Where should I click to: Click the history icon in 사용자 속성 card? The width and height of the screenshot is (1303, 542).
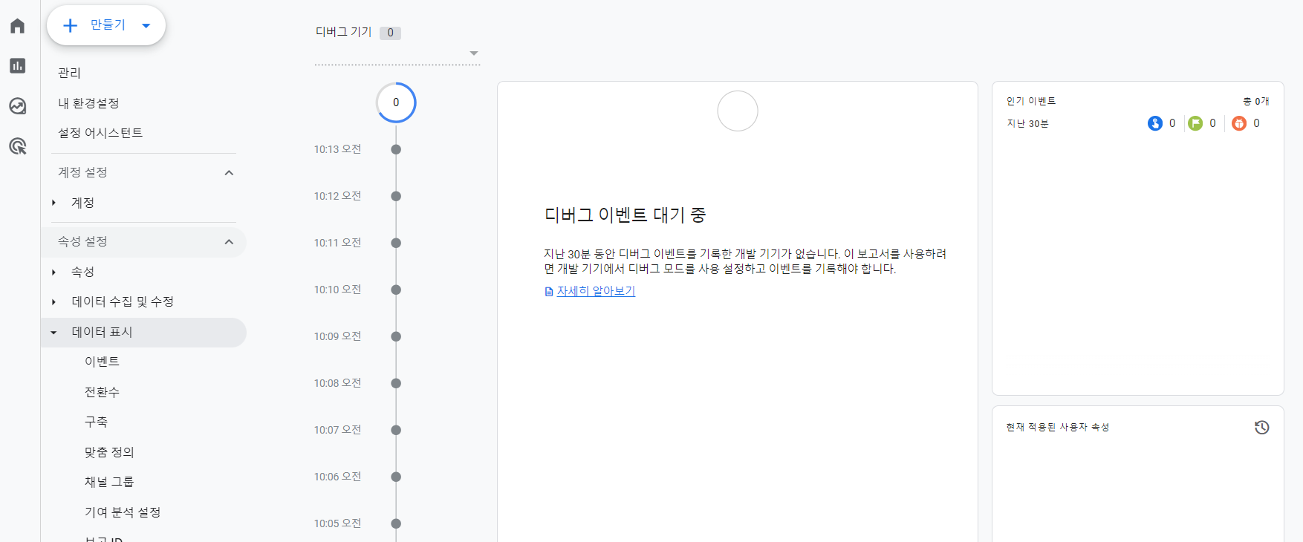click(x=1261, y=428)
